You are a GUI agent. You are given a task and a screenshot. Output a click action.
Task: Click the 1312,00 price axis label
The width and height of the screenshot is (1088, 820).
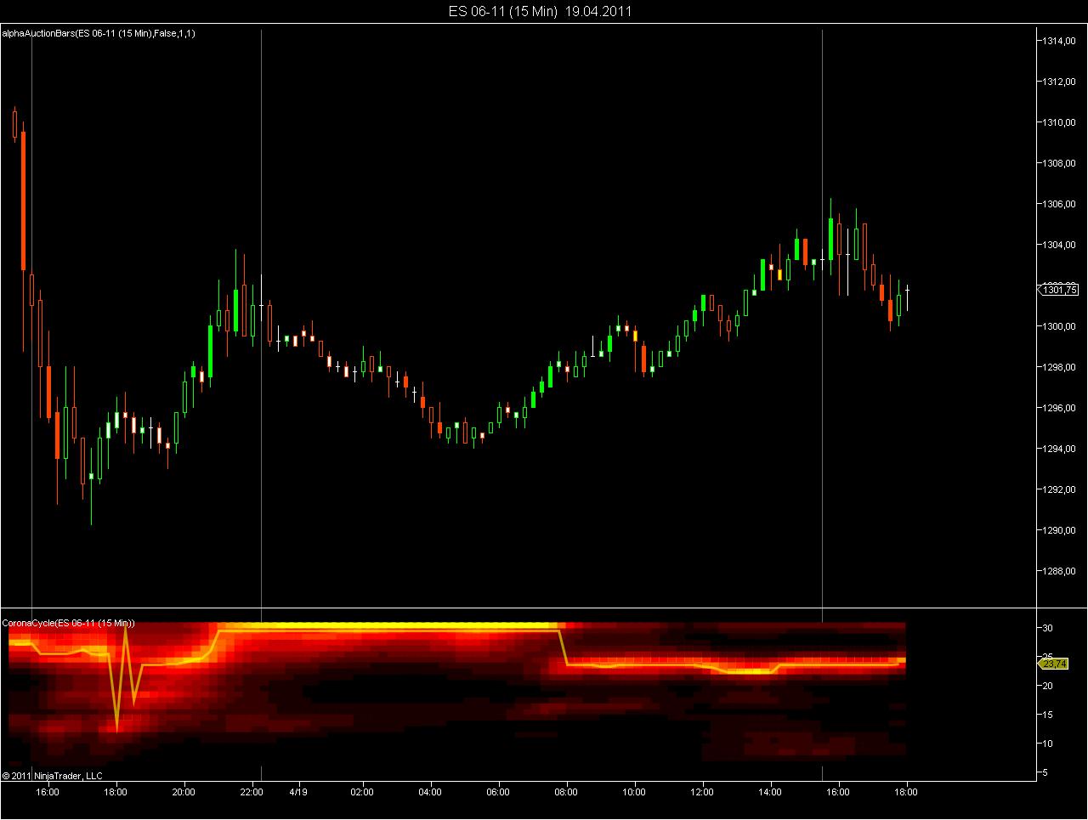(1060, 82)
